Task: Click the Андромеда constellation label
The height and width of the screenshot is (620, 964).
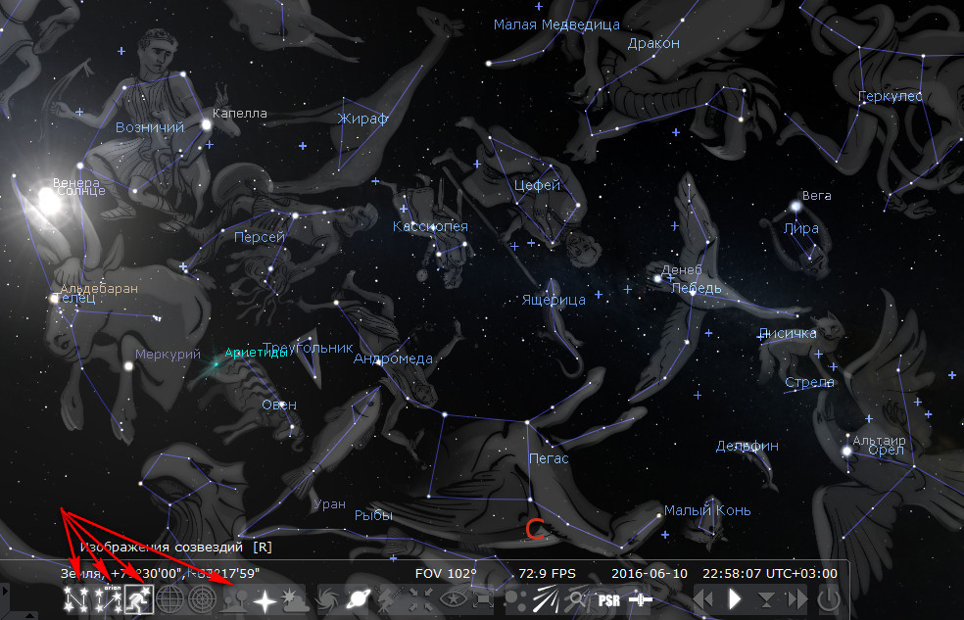Action: tap(393, 358)
